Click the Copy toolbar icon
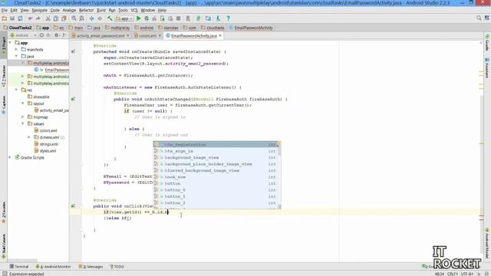 [x=56, y=18]
